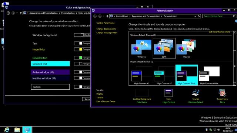Click the Active window title preview bar
The image size is (237, 133).
(50, 72)
